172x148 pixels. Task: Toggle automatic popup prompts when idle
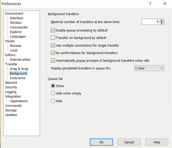[53, 61]
